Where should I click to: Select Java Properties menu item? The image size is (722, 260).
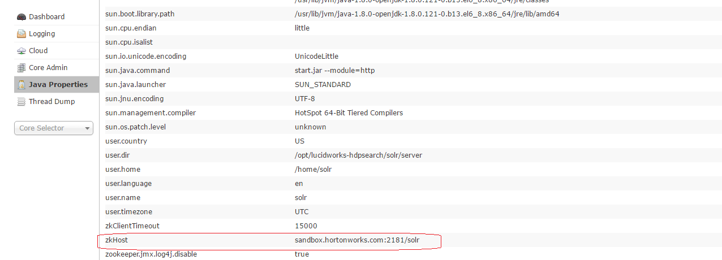pyautogui.click(x=57, y=85)
